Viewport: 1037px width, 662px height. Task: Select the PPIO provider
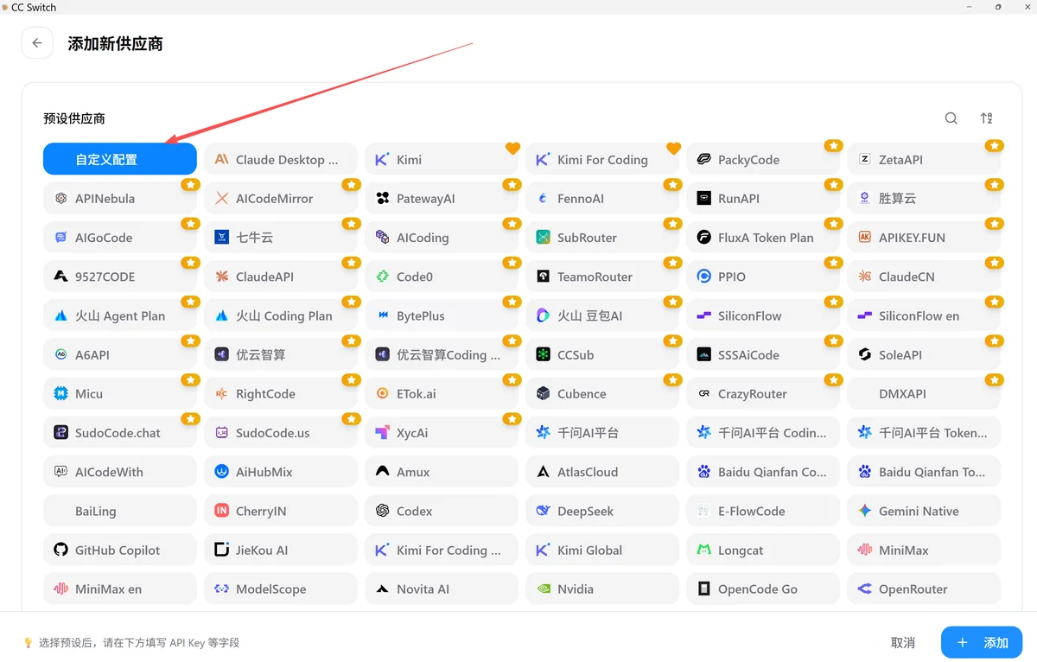point(763,277)
